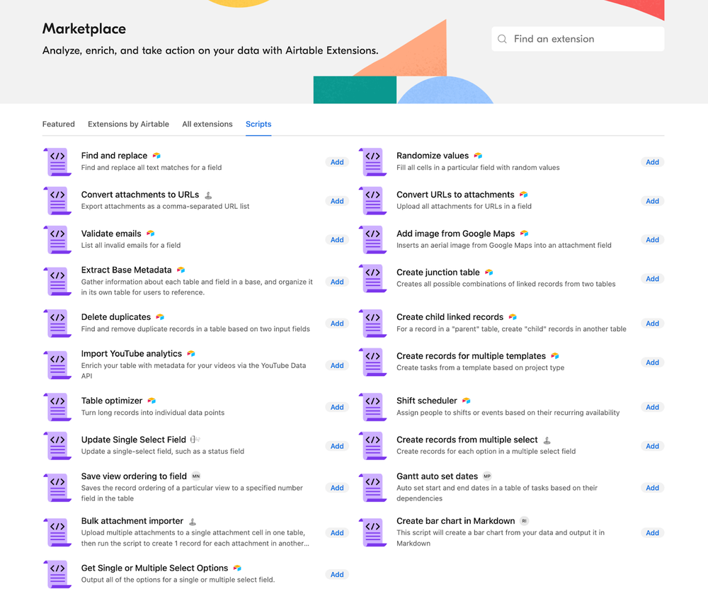Add the Create bar chart in Markdown script
Image resolution: width=708 pixels, height=613 pixels.
tap(652, 532)
